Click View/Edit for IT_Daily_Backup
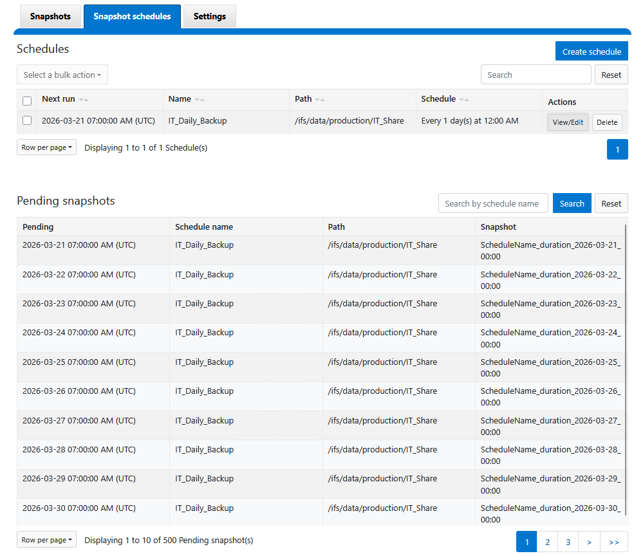634x556 pixels. [568, 122]
